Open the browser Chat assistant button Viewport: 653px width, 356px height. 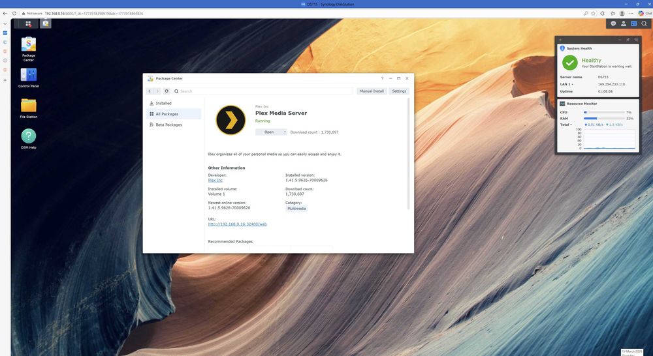point(645,13)
